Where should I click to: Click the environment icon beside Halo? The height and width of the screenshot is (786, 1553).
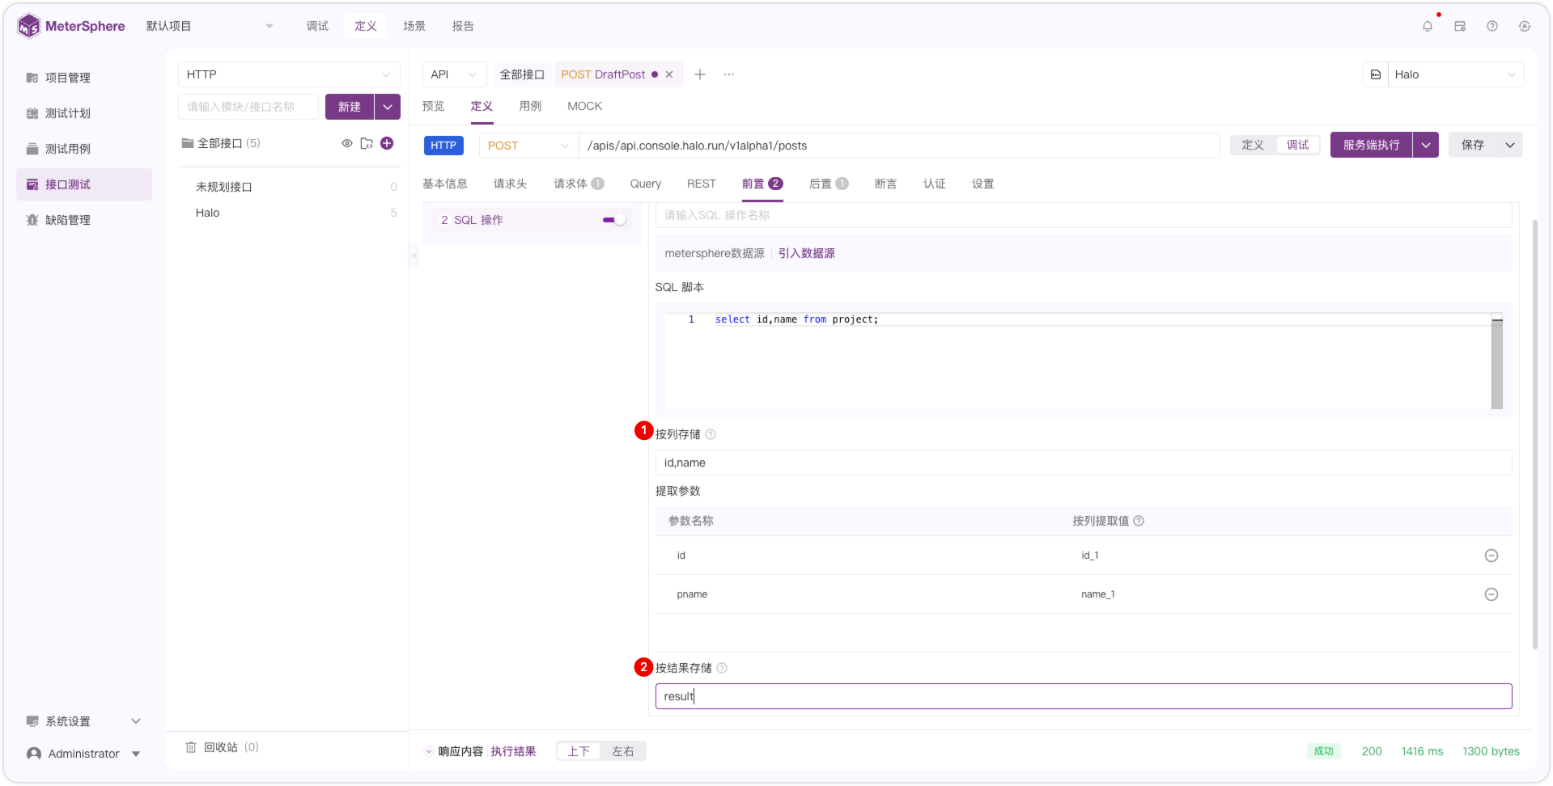(1375, 74)
